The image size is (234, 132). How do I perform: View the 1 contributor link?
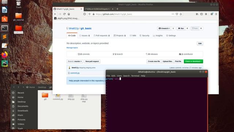186,54
